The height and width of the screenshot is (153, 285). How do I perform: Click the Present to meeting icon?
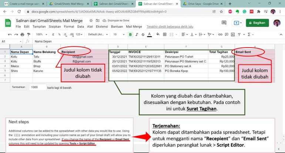237,23
